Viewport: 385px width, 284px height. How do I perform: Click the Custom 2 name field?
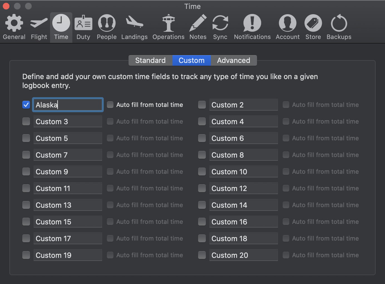(x=244, y=105)
